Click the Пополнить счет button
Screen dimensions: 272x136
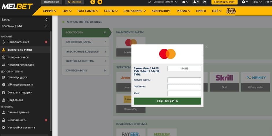point(224,2)
